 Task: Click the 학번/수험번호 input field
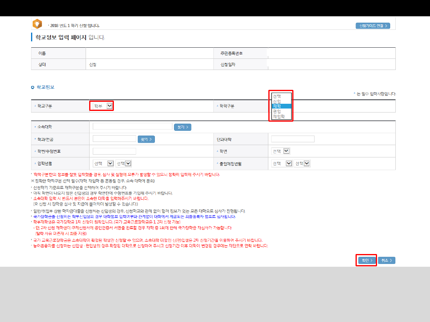tap(114, 151)
